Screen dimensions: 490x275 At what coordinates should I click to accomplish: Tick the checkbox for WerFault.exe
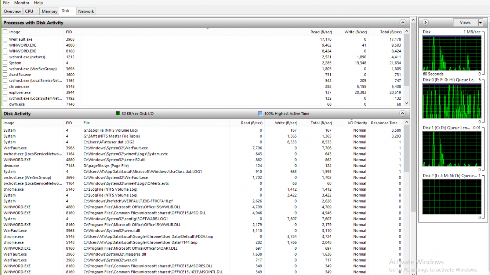click(5, 39)
